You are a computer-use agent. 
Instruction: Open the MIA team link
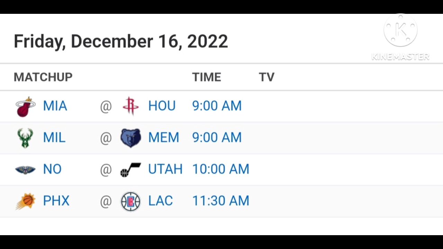click(x=55, y=106)
